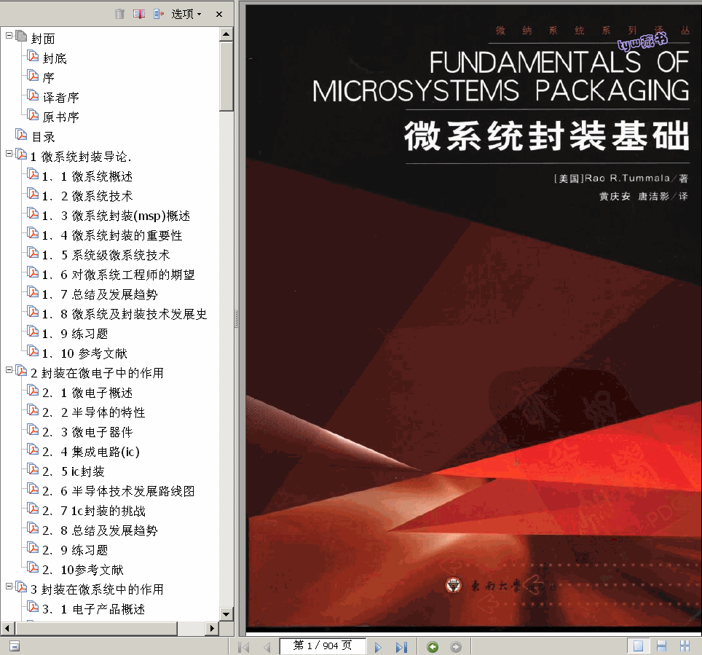Collapse the 封面 bookmark node
Screen dimensions: 702x655
[x=9, y=36]
